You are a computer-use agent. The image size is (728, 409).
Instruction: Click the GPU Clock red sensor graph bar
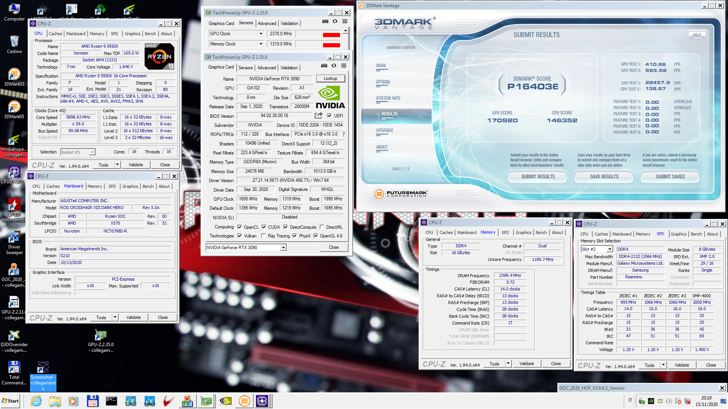331,35
